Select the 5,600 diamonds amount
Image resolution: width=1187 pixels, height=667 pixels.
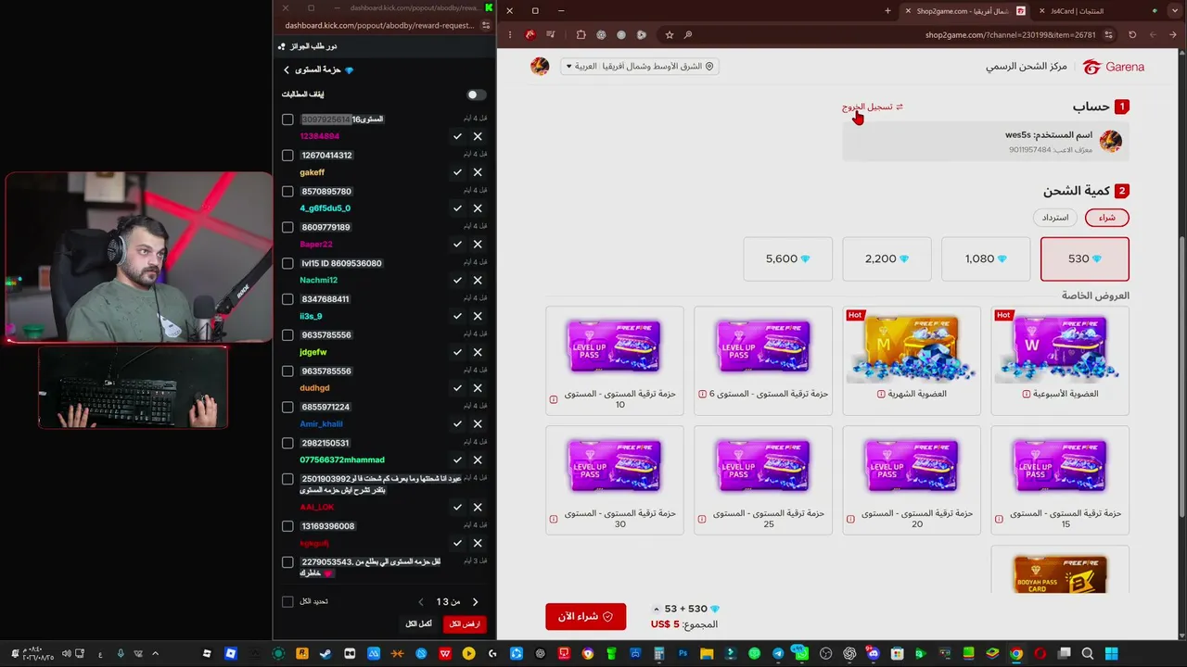788,258
